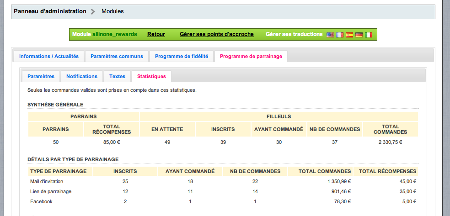The height and width of the screenshot is (216, 450).
Task: Click the US flag translation icon
Action: (x=330, y=35)
